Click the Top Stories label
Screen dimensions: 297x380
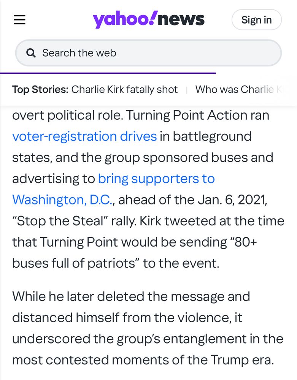(x=40, y=90)
